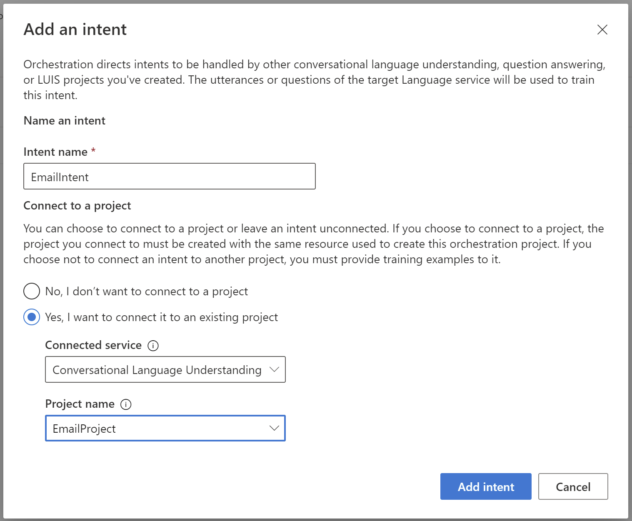Click the Add intent button
Image resolution: width=632 pixels, height=521 pixels.
click(x=485, y=486)
